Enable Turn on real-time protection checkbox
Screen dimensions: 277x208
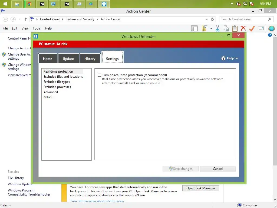[x=100, y=75]
